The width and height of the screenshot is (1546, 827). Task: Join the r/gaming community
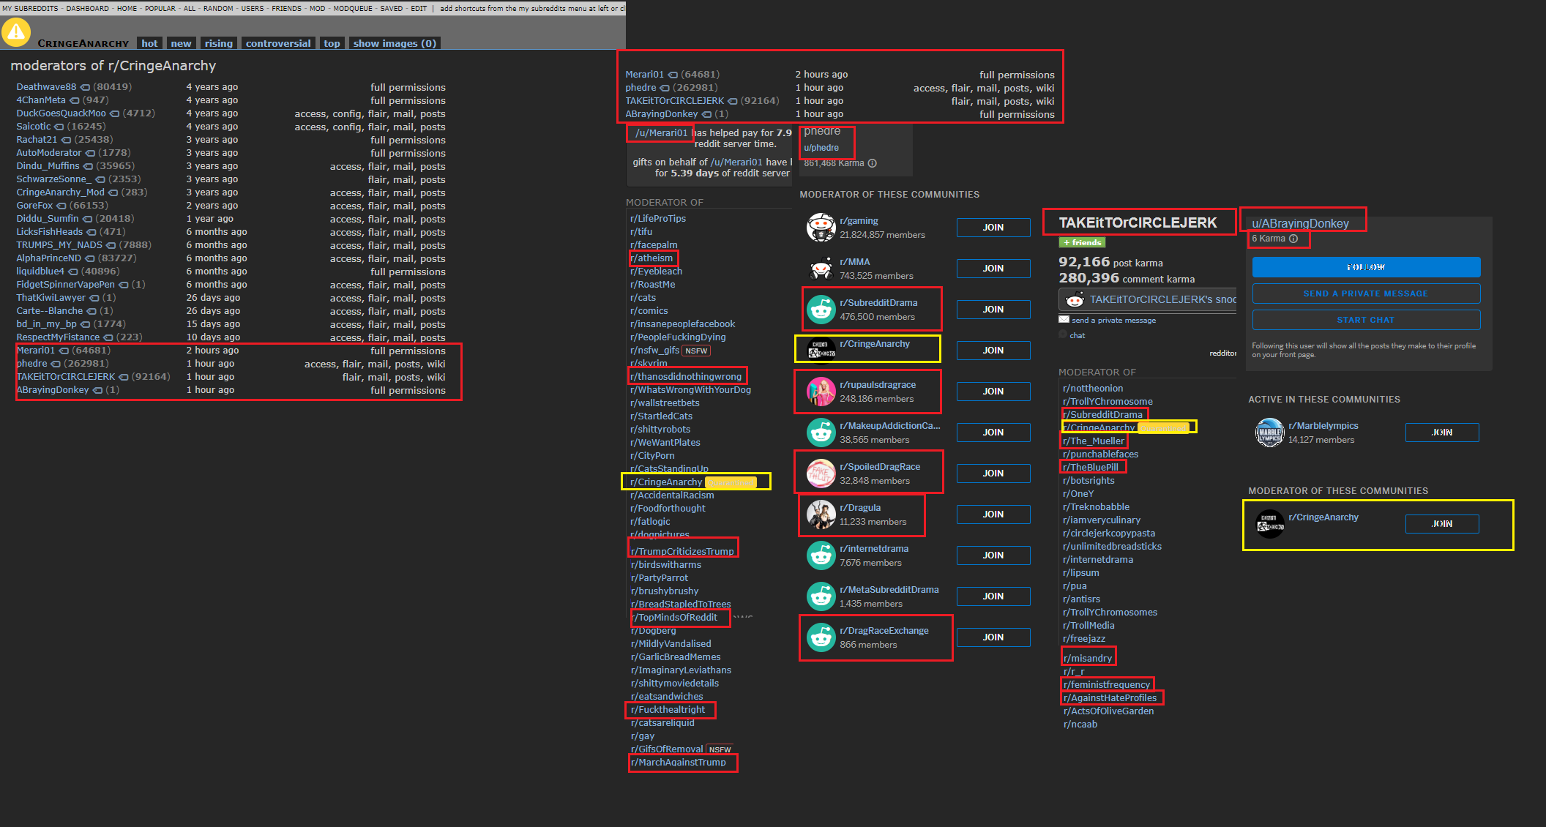[993, 228]
